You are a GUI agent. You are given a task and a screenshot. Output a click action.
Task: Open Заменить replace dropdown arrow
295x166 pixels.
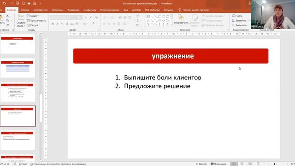click(x=249, y=20)
